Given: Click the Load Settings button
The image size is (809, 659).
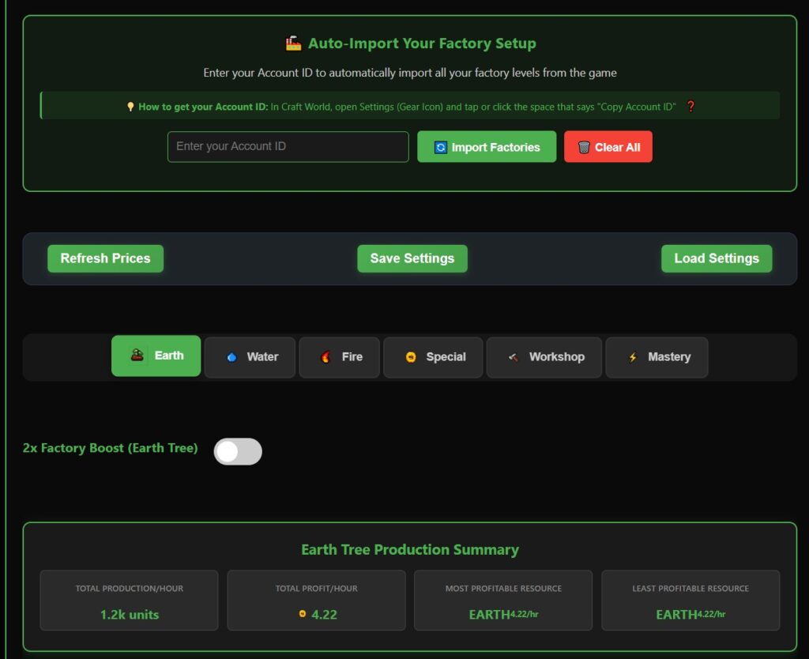Looking at the screenshot, I should [716, 258].
